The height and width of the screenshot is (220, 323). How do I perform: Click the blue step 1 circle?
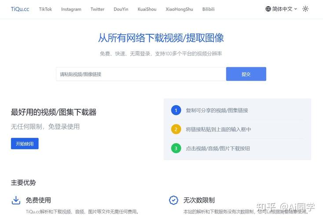pyautogui.click(x=176, y=110)
